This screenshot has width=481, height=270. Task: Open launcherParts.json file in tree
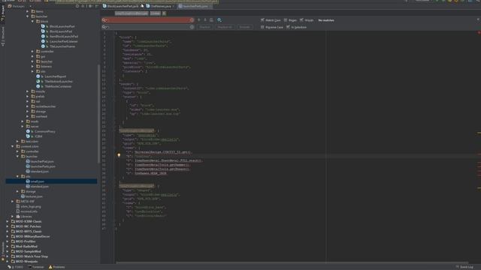click(x=43, y=166)
